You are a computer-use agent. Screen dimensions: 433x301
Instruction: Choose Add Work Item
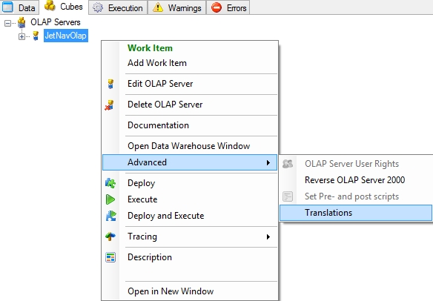pyautogui.click(x=157, y=63)
